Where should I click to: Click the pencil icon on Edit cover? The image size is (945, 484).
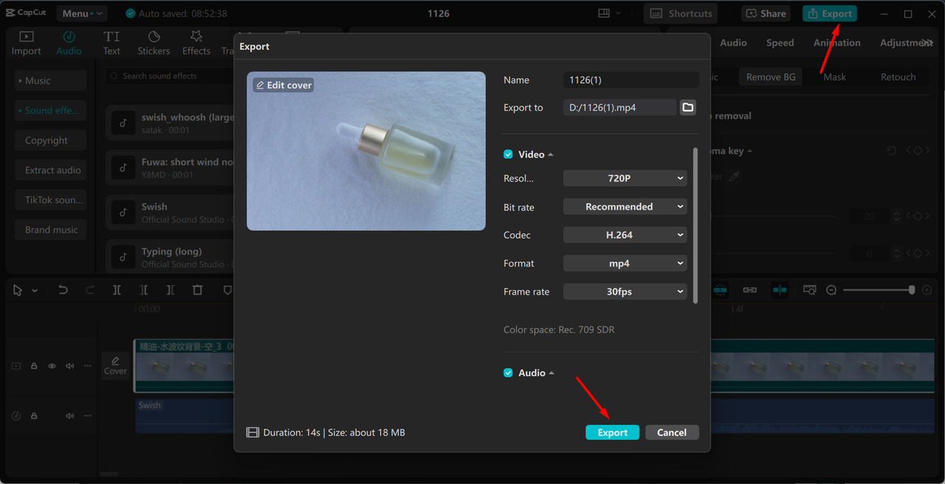click(260, 86)
